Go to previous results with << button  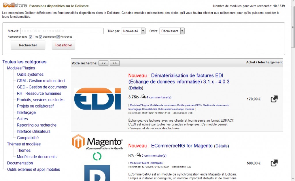tap(103, 63)
